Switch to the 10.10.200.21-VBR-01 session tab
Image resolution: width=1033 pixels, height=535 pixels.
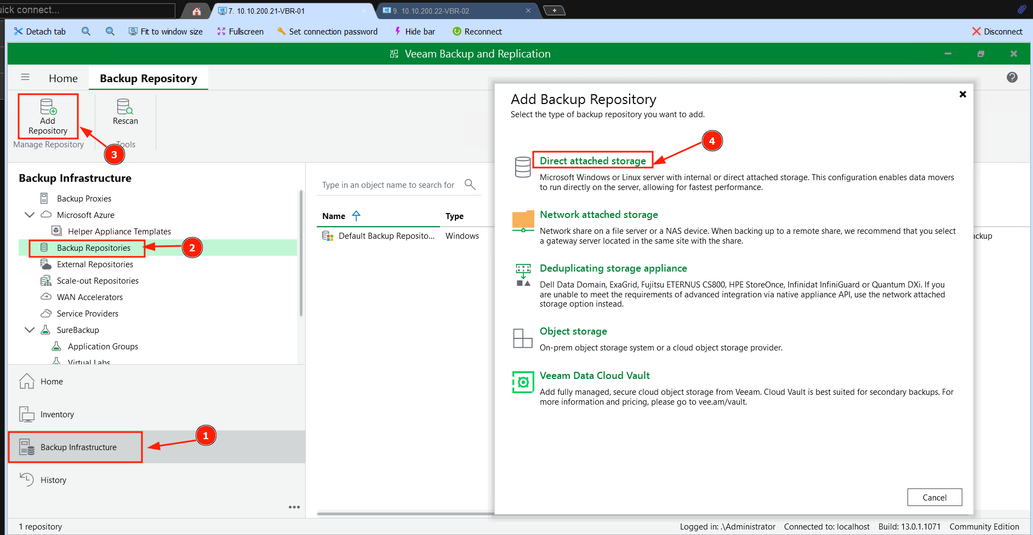[293, 11]
